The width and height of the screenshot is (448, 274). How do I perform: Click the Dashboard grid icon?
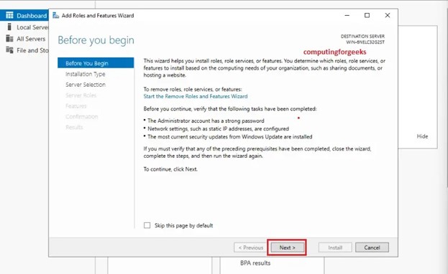pos(9,15)
